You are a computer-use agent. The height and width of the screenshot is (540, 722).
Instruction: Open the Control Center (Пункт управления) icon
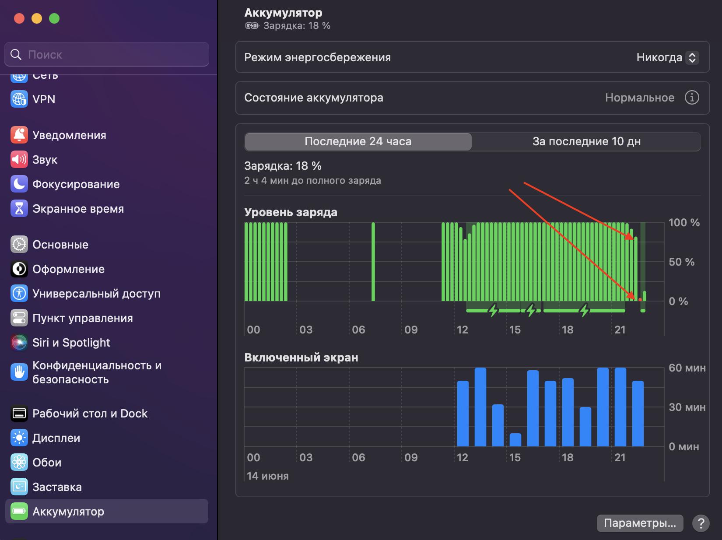pos(19,318)
